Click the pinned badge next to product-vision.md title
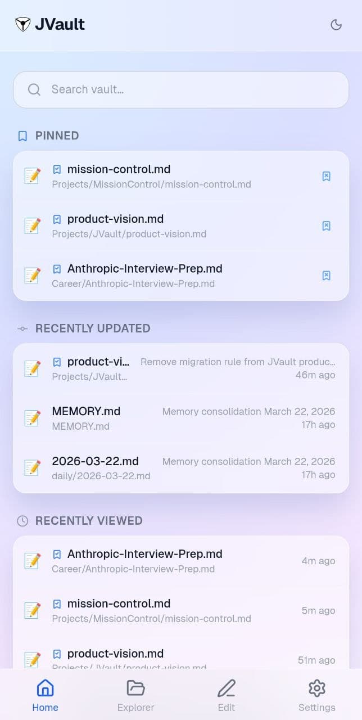Viewport: 362px width, 720px height. click(x=57, y=219)
